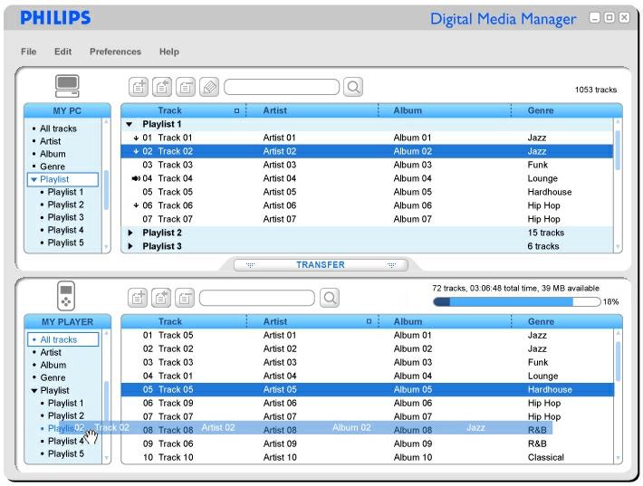Select Playlist 2 in My Player sidebar

click(x=66, y=416)
